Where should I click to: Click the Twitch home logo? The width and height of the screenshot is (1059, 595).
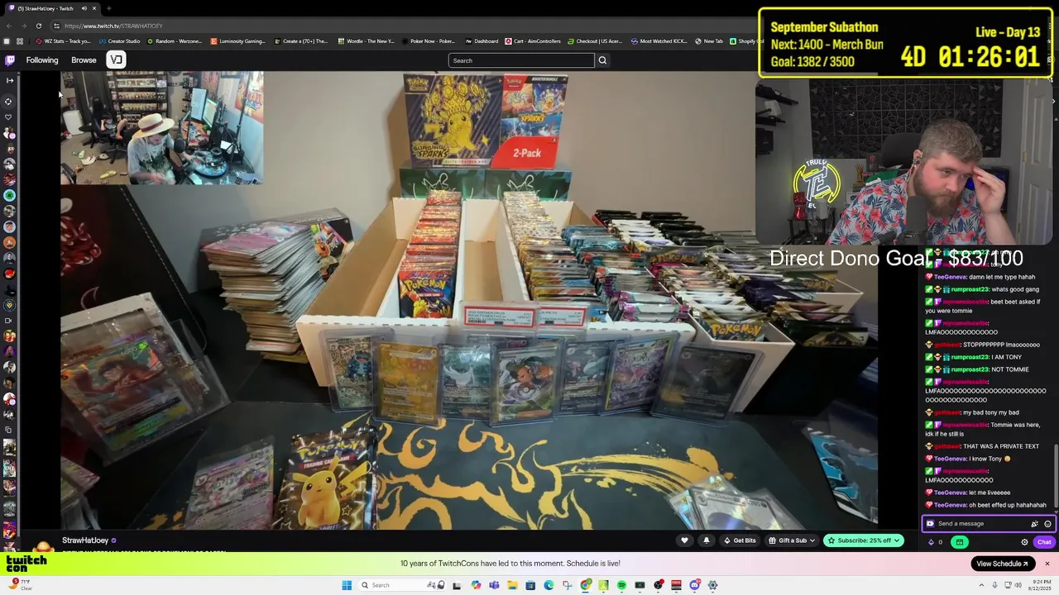pyautogui.click(x=10, y=60)
